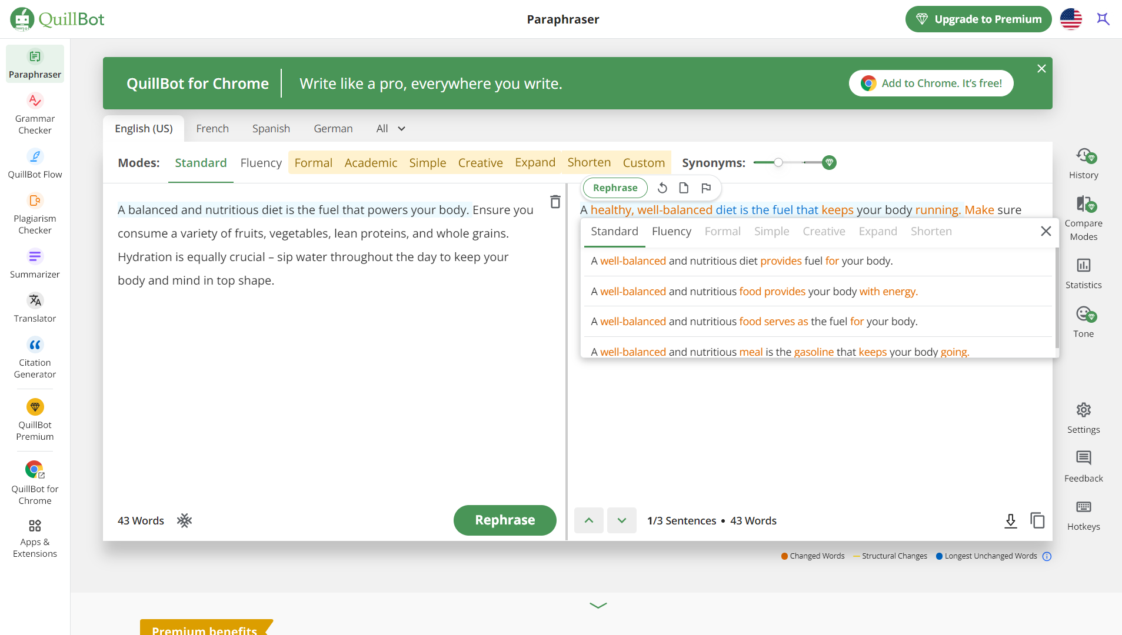Change language via US flag icon
The width and height of the screenshot is (1122, 635).
point(1071,19)
